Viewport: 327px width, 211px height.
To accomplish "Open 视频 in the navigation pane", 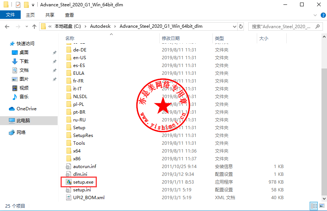I will 20,88.
